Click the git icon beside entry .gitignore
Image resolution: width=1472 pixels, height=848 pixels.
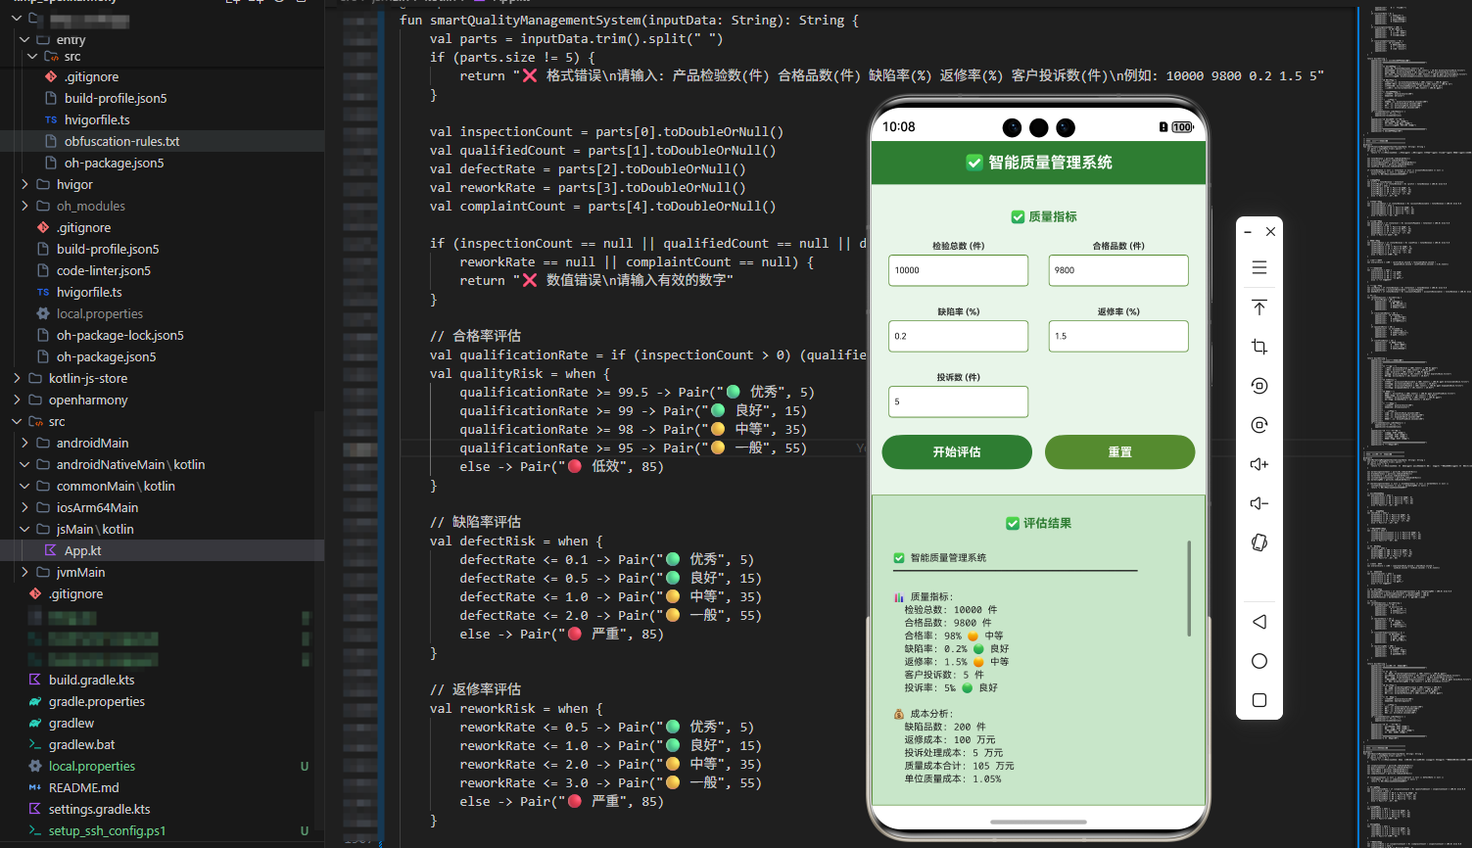[51, 76]
